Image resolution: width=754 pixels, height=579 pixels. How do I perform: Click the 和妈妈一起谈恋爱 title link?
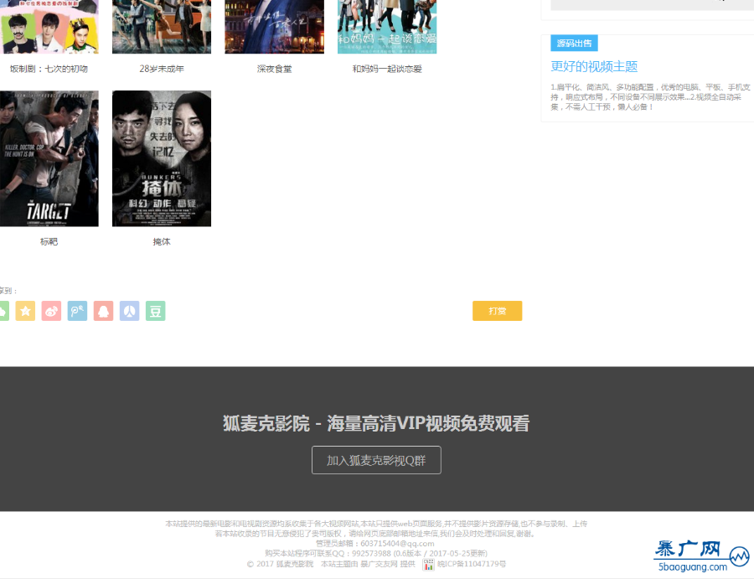[387, 70]
